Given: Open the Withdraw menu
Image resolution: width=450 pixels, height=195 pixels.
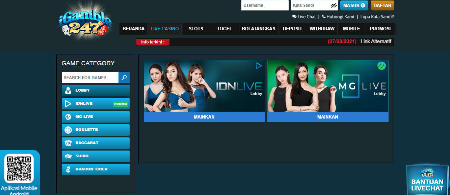Looking at the screenshot, I should coord(322,29).
